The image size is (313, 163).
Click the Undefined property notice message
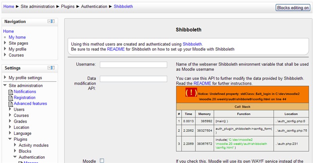(249, 96)
